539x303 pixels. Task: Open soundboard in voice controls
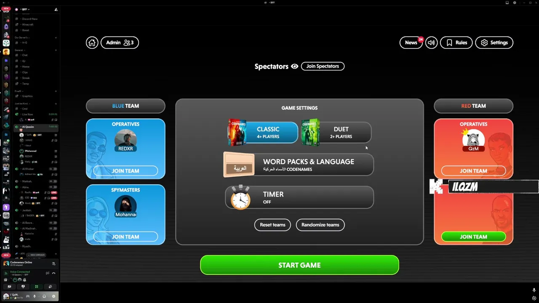(50, 287)
